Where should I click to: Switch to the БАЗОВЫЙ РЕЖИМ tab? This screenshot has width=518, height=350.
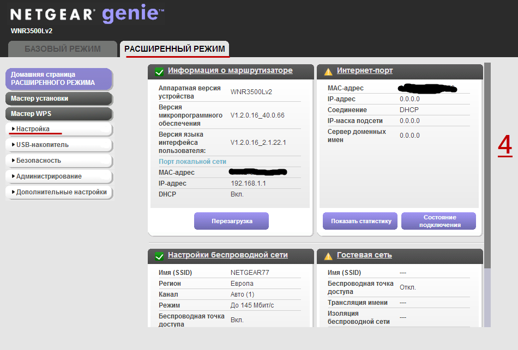[x=63, y=49]
